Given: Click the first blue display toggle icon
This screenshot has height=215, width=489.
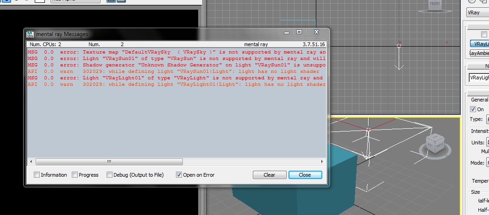Looking at the screenshot, I should click(111, 0).
